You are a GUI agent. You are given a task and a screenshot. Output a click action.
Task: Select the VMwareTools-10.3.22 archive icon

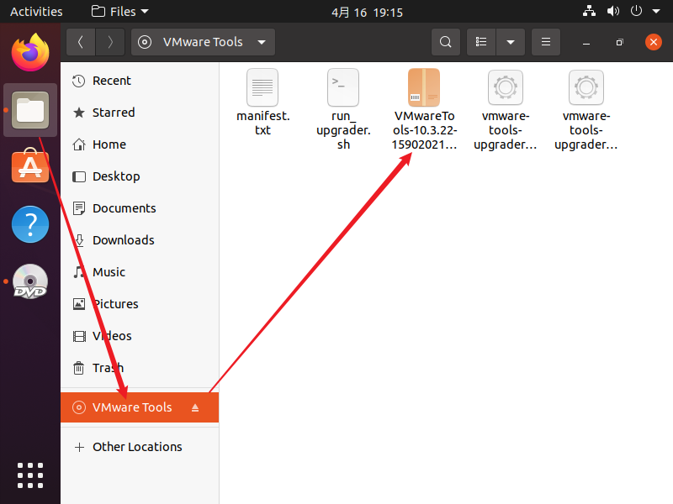(x=424, y=87)
